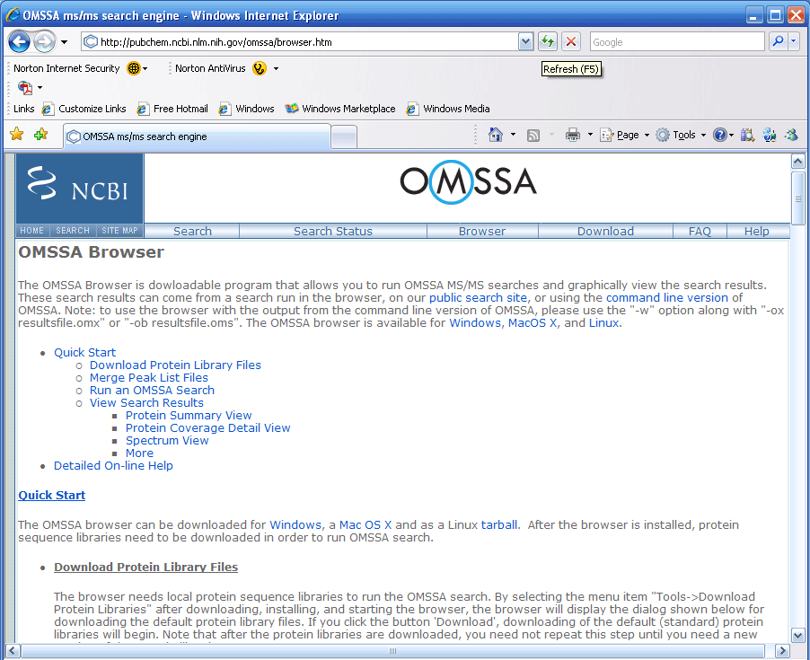Click the horizontal scrollbar left arrow
Screen dimensions: 810x660
pos(12,651)
